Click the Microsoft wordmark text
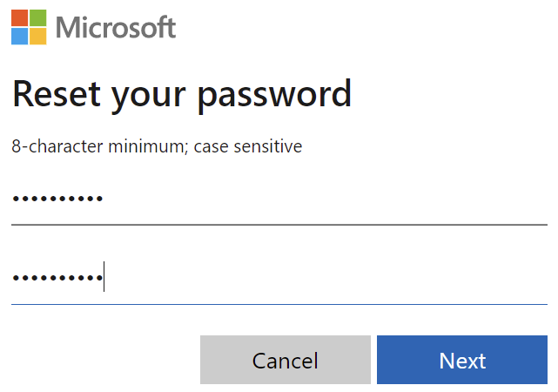 (x=116, y=27)
